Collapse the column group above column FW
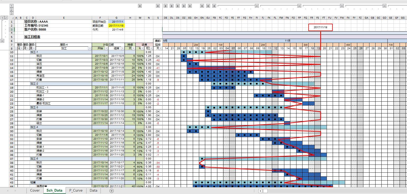 (x=342, y=6)
